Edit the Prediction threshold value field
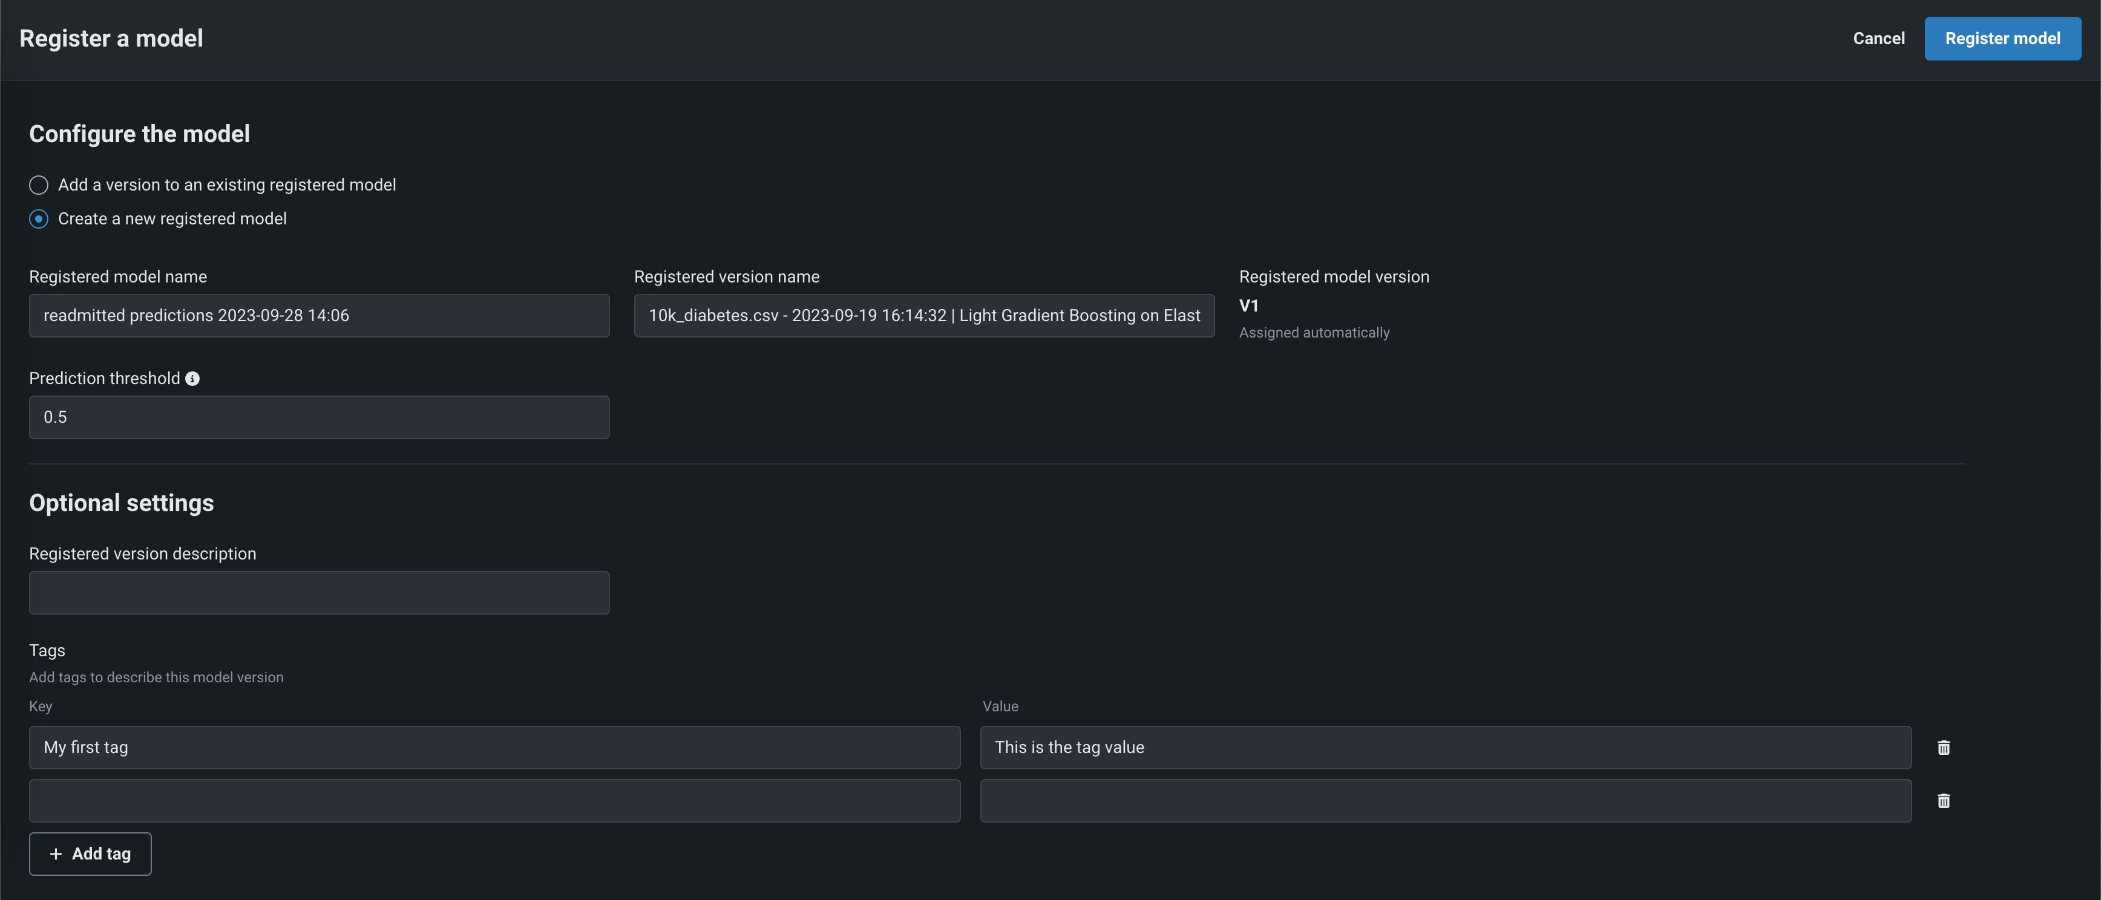Viewport: 2101px width, 900px height. pos(319,417)
